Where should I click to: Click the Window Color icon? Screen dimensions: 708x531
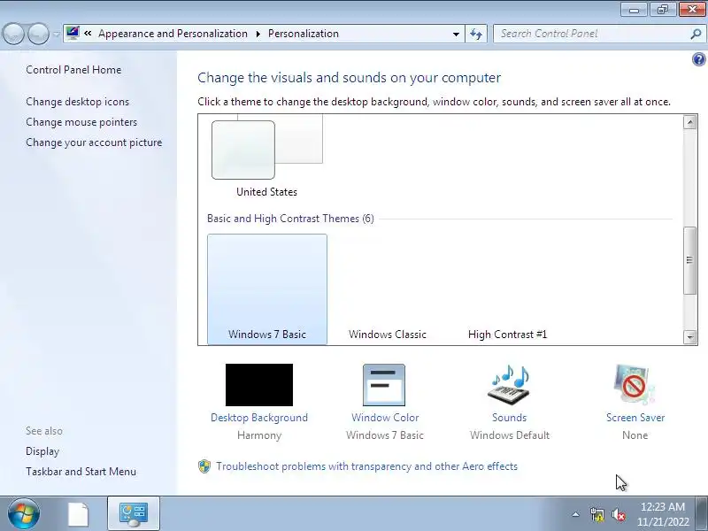point(384,385)
